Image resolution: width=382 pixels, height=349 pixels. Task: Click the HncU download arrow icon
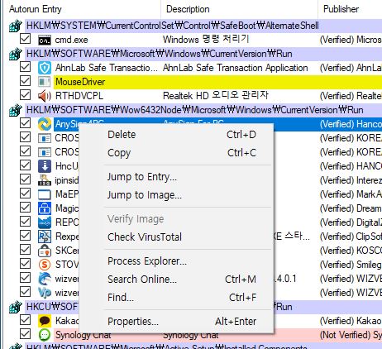(45, 166)
